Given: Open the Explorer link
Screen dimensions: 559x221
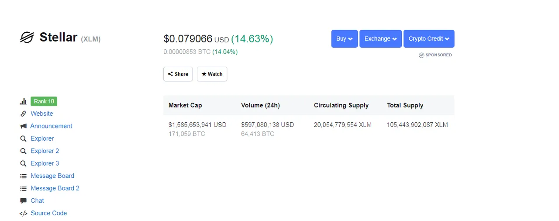Looking at the screenshot, I should click(42, 138).
